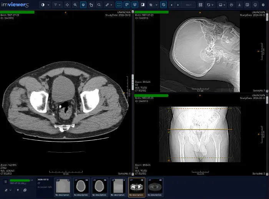This screenshot has width=269, height=199.
Task: Click scroll-up arrow of axial pelvis viewport
Action: point(133,12)
